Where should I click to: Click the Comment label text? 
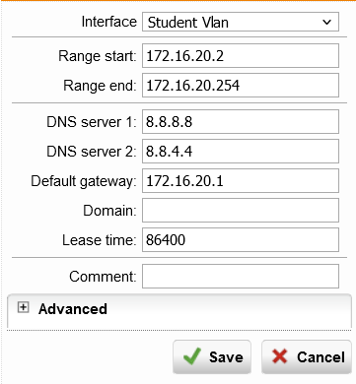pyautogui.click(x=103, y=277)
